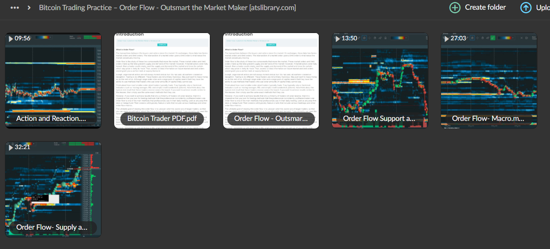
Task: Click the green plus circle icon
Action: pos(454,7)
